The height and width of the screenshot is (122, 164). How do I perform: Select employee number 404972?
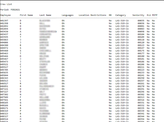click(4, 48)
